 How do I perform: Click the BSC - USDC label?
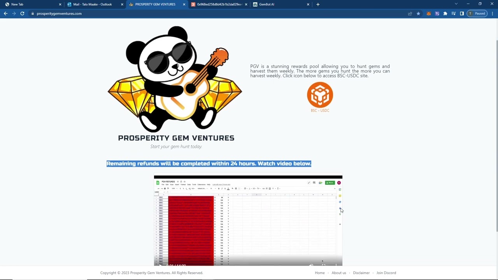[320, 110]
